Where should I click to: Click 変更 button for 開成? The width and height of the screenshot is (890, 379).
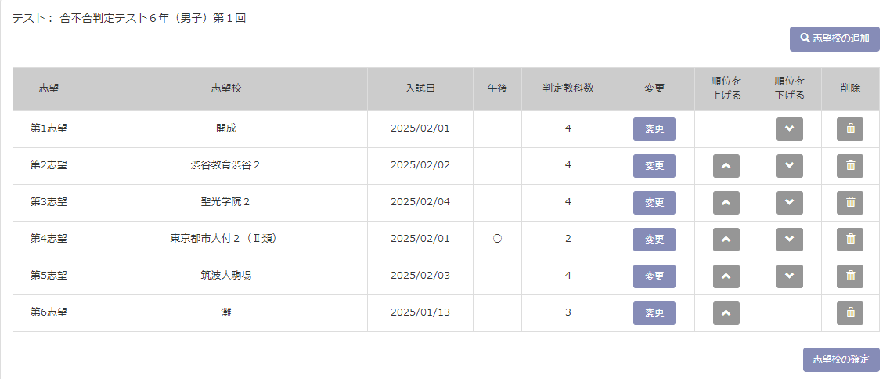point(654,129)
